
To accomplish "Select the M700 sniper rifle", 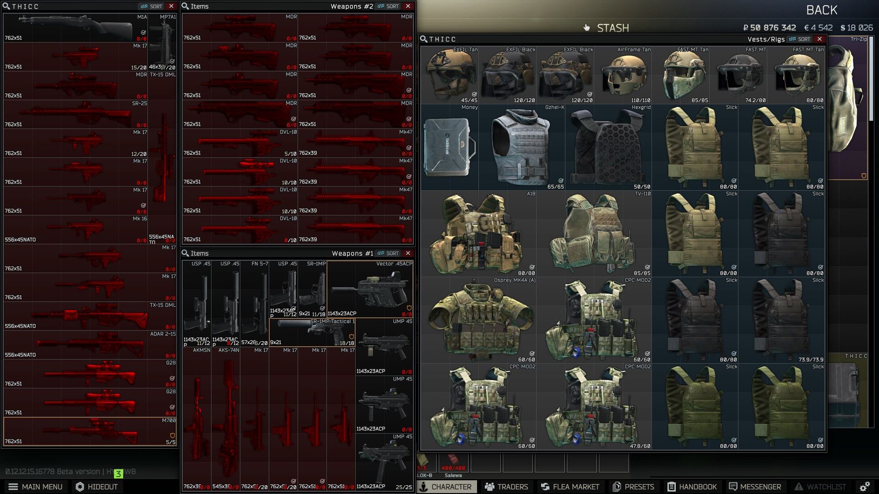I will pos(90,431).
